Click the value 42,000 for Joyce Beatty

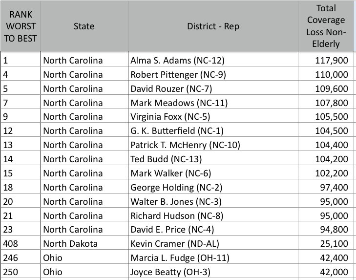326,272
